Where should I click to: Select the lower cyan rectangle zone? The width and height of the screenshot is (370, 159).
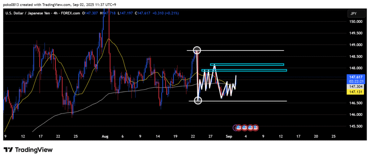pos(244,70)
